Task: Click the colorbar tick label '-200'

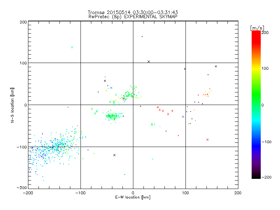Action: tap(266, 177)
